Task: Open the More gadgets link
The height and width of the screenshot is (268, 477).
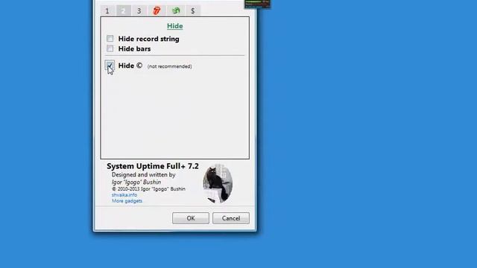Action: tap(127, 201)
